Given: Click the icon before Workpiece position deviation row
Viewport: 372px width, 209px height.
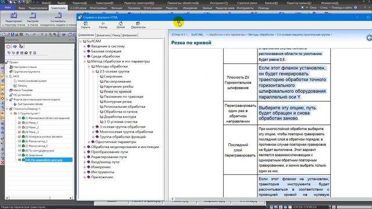Looking at the screenshot, I should (19, 137).
